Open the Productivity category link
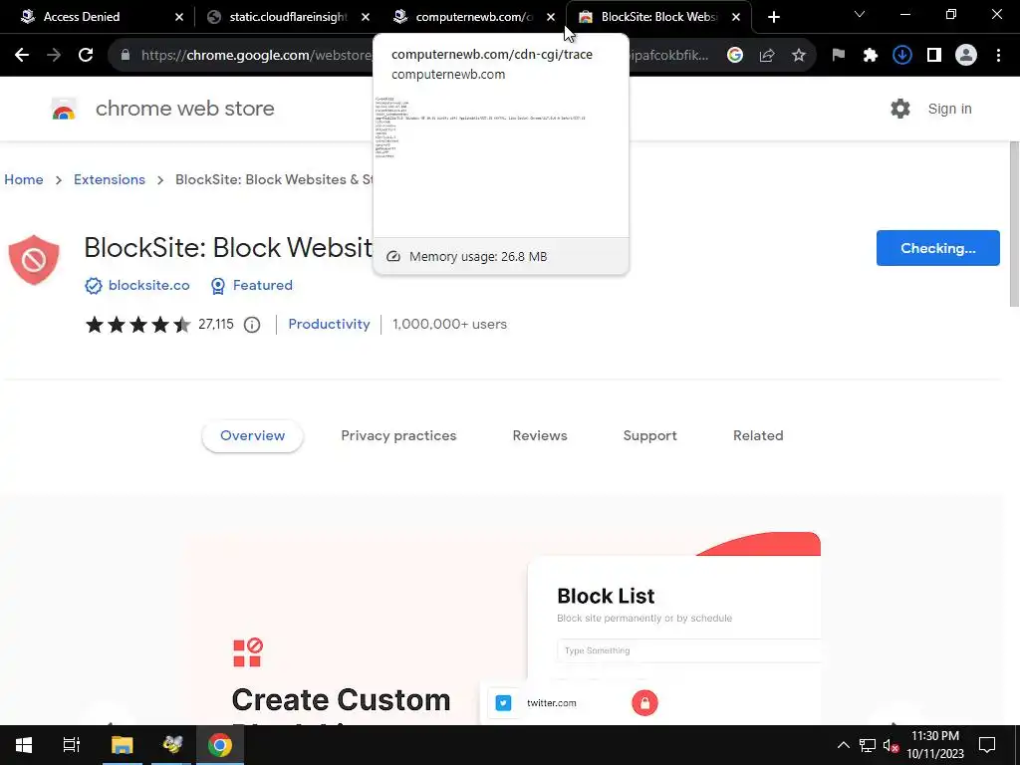The image size is (1020, 765). coord(329,325)
